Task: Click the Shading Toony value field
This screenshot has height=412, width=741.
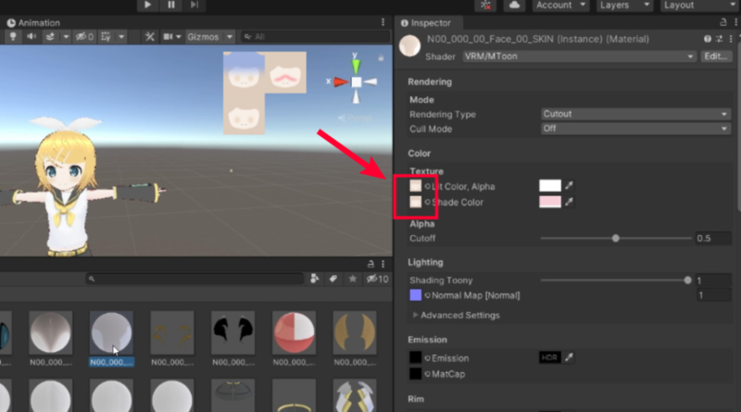Action: click(x=713, y=281)
